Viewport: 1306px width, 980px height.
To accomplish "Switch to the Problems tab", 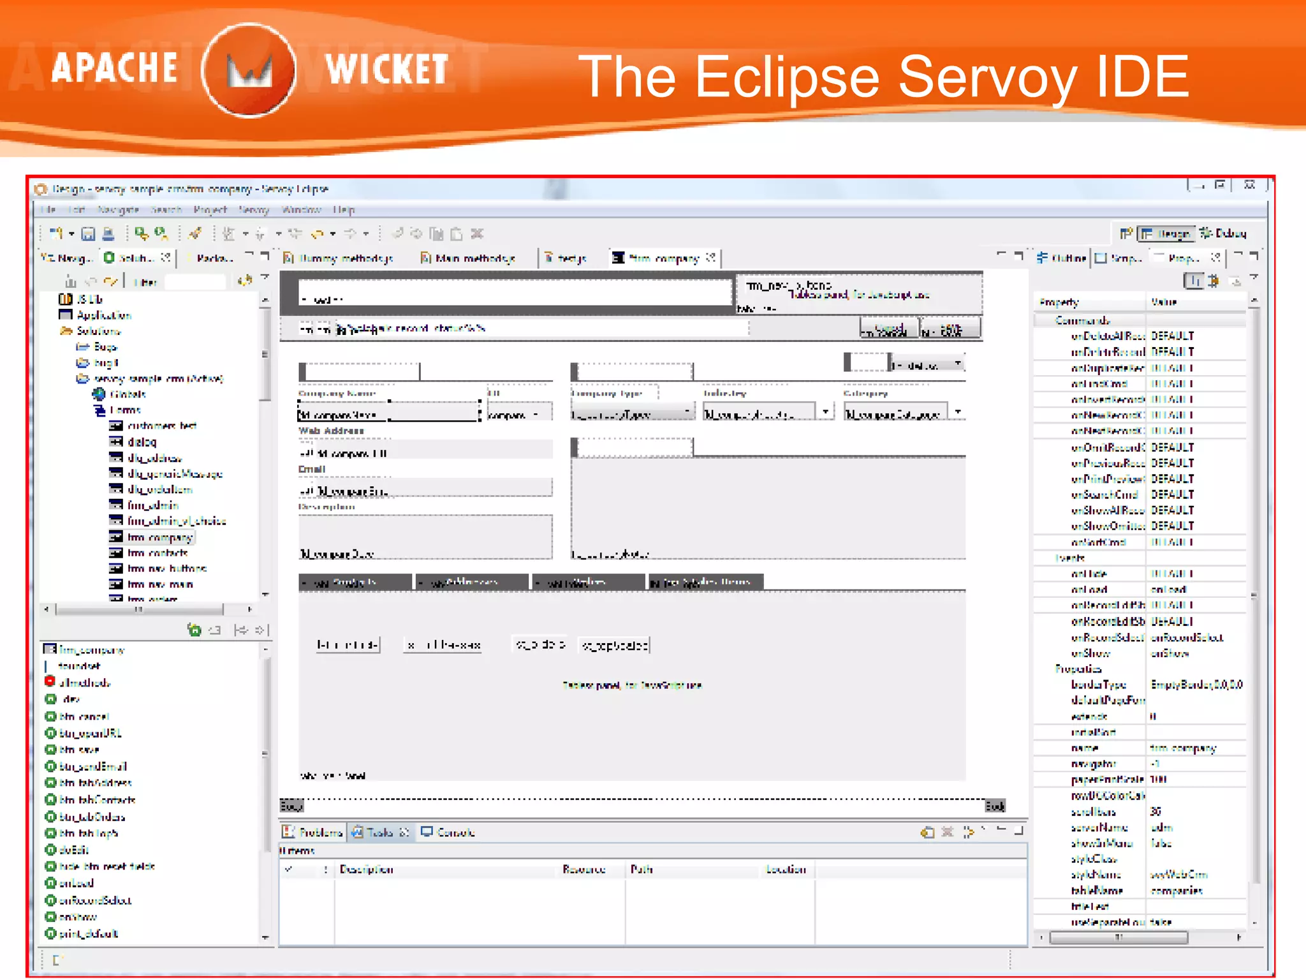I will point(313,832).
